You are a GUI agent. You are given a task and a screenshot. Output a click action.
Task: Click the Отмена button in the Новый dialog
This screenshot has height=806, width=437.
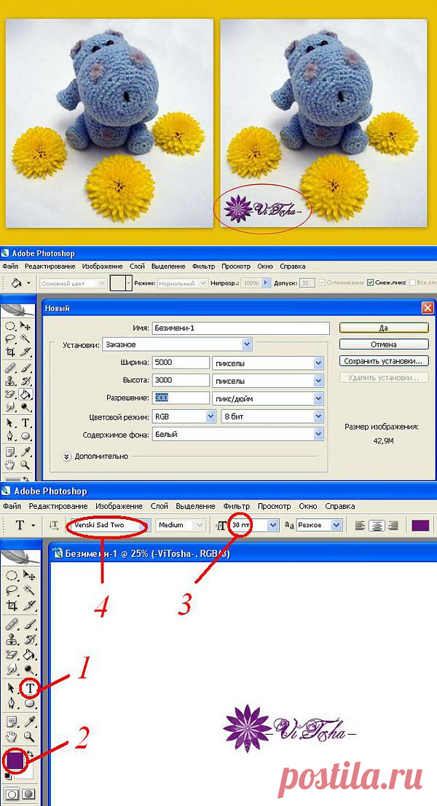coord(384,344)
